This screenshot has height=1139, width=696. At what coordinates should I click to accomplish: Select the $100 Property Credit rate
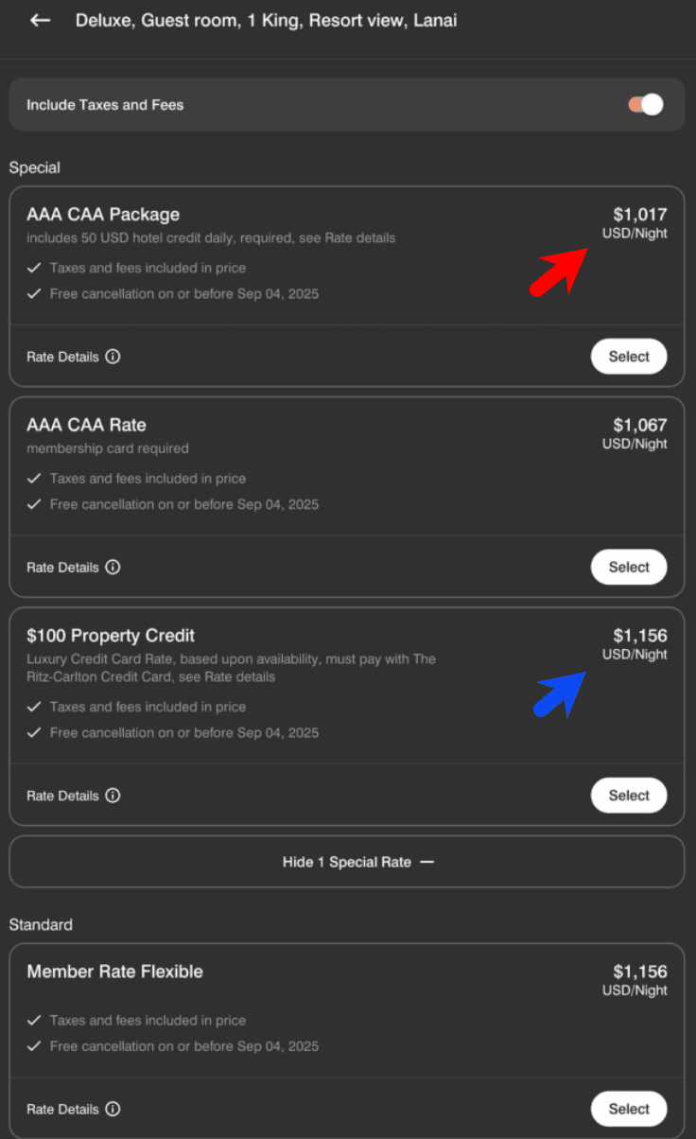(x=629, y=796)
